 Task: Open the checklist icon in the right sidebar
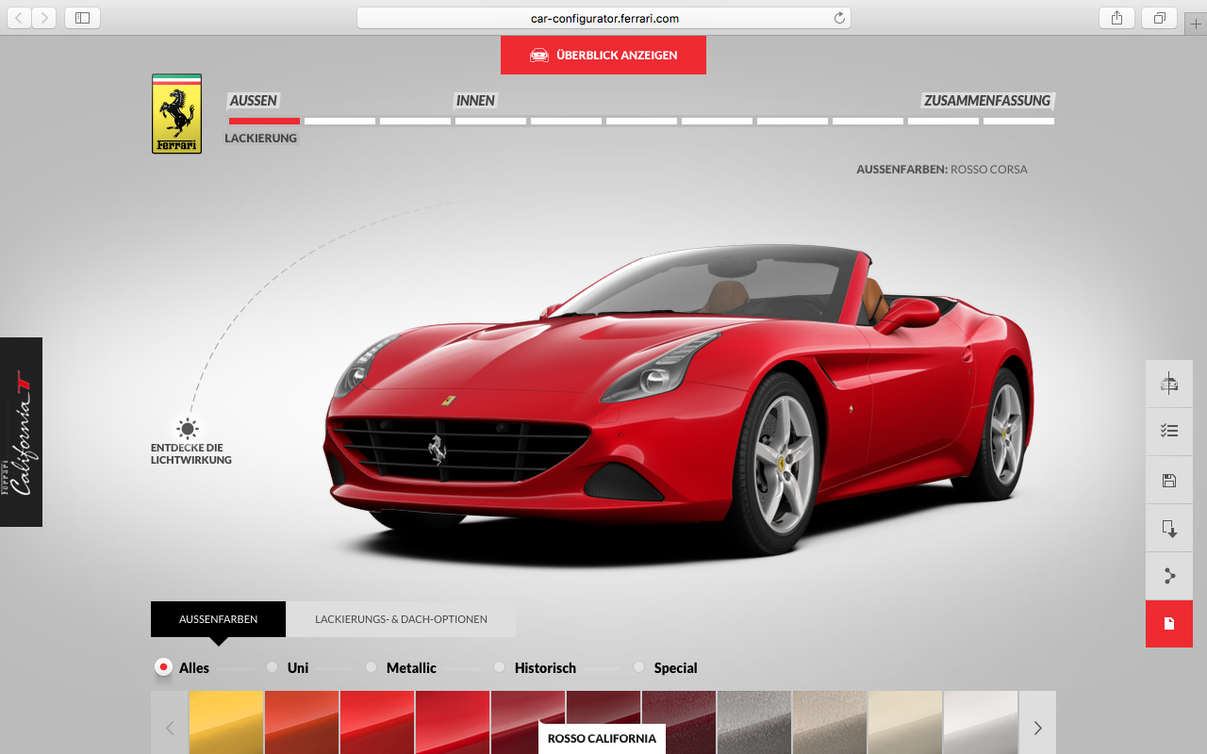1169,432
